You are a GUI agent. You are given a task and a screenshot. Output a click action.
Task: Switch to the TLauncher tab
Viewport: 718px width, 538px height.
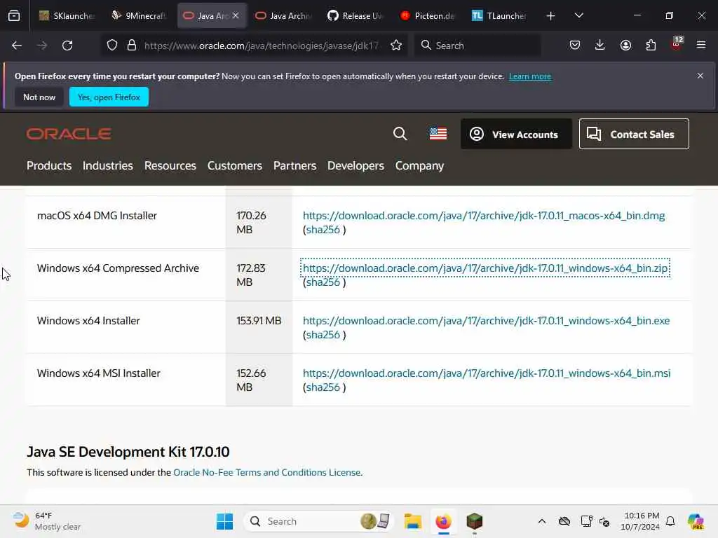(500, 15)
